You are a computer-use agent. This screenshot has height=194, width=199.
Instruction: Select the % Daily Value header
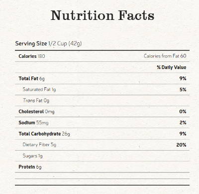click(172, 67)
